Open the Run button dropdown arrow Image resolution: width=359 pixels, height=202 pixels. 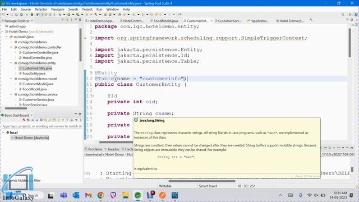73,15
